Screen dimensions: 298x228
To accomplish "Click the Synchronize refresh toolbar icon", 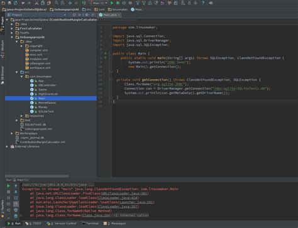I will pyautogui.click(x=16, y=3).
